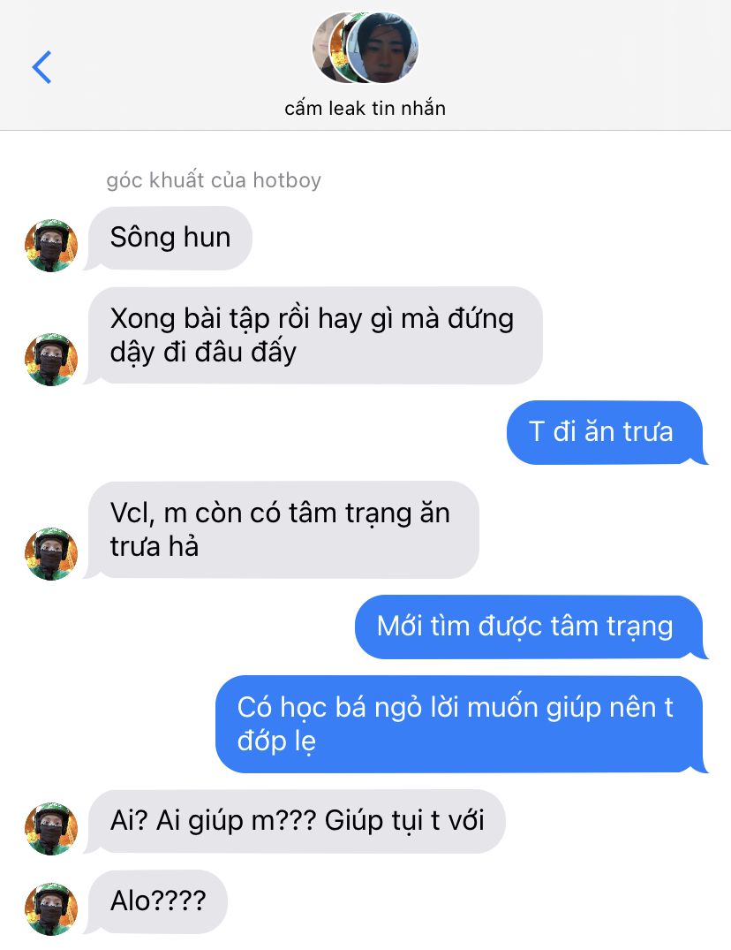
Task: Select the 'Alo????' message bubble
Action: pos(157,901)
